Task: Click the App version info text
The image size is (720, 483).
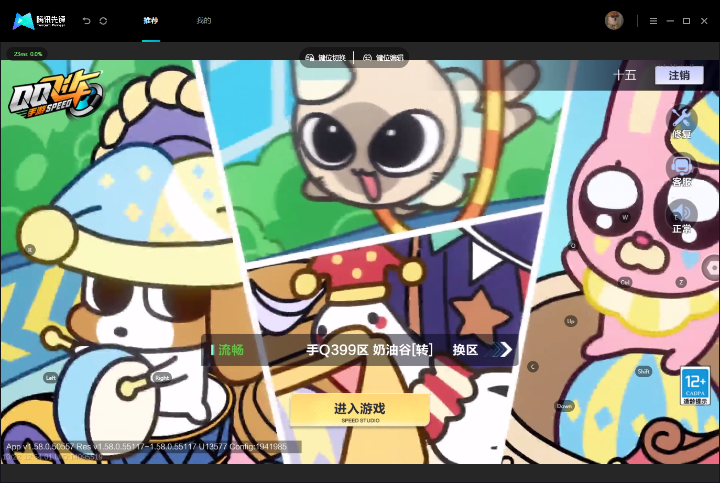Action: (x=147, y=447)
